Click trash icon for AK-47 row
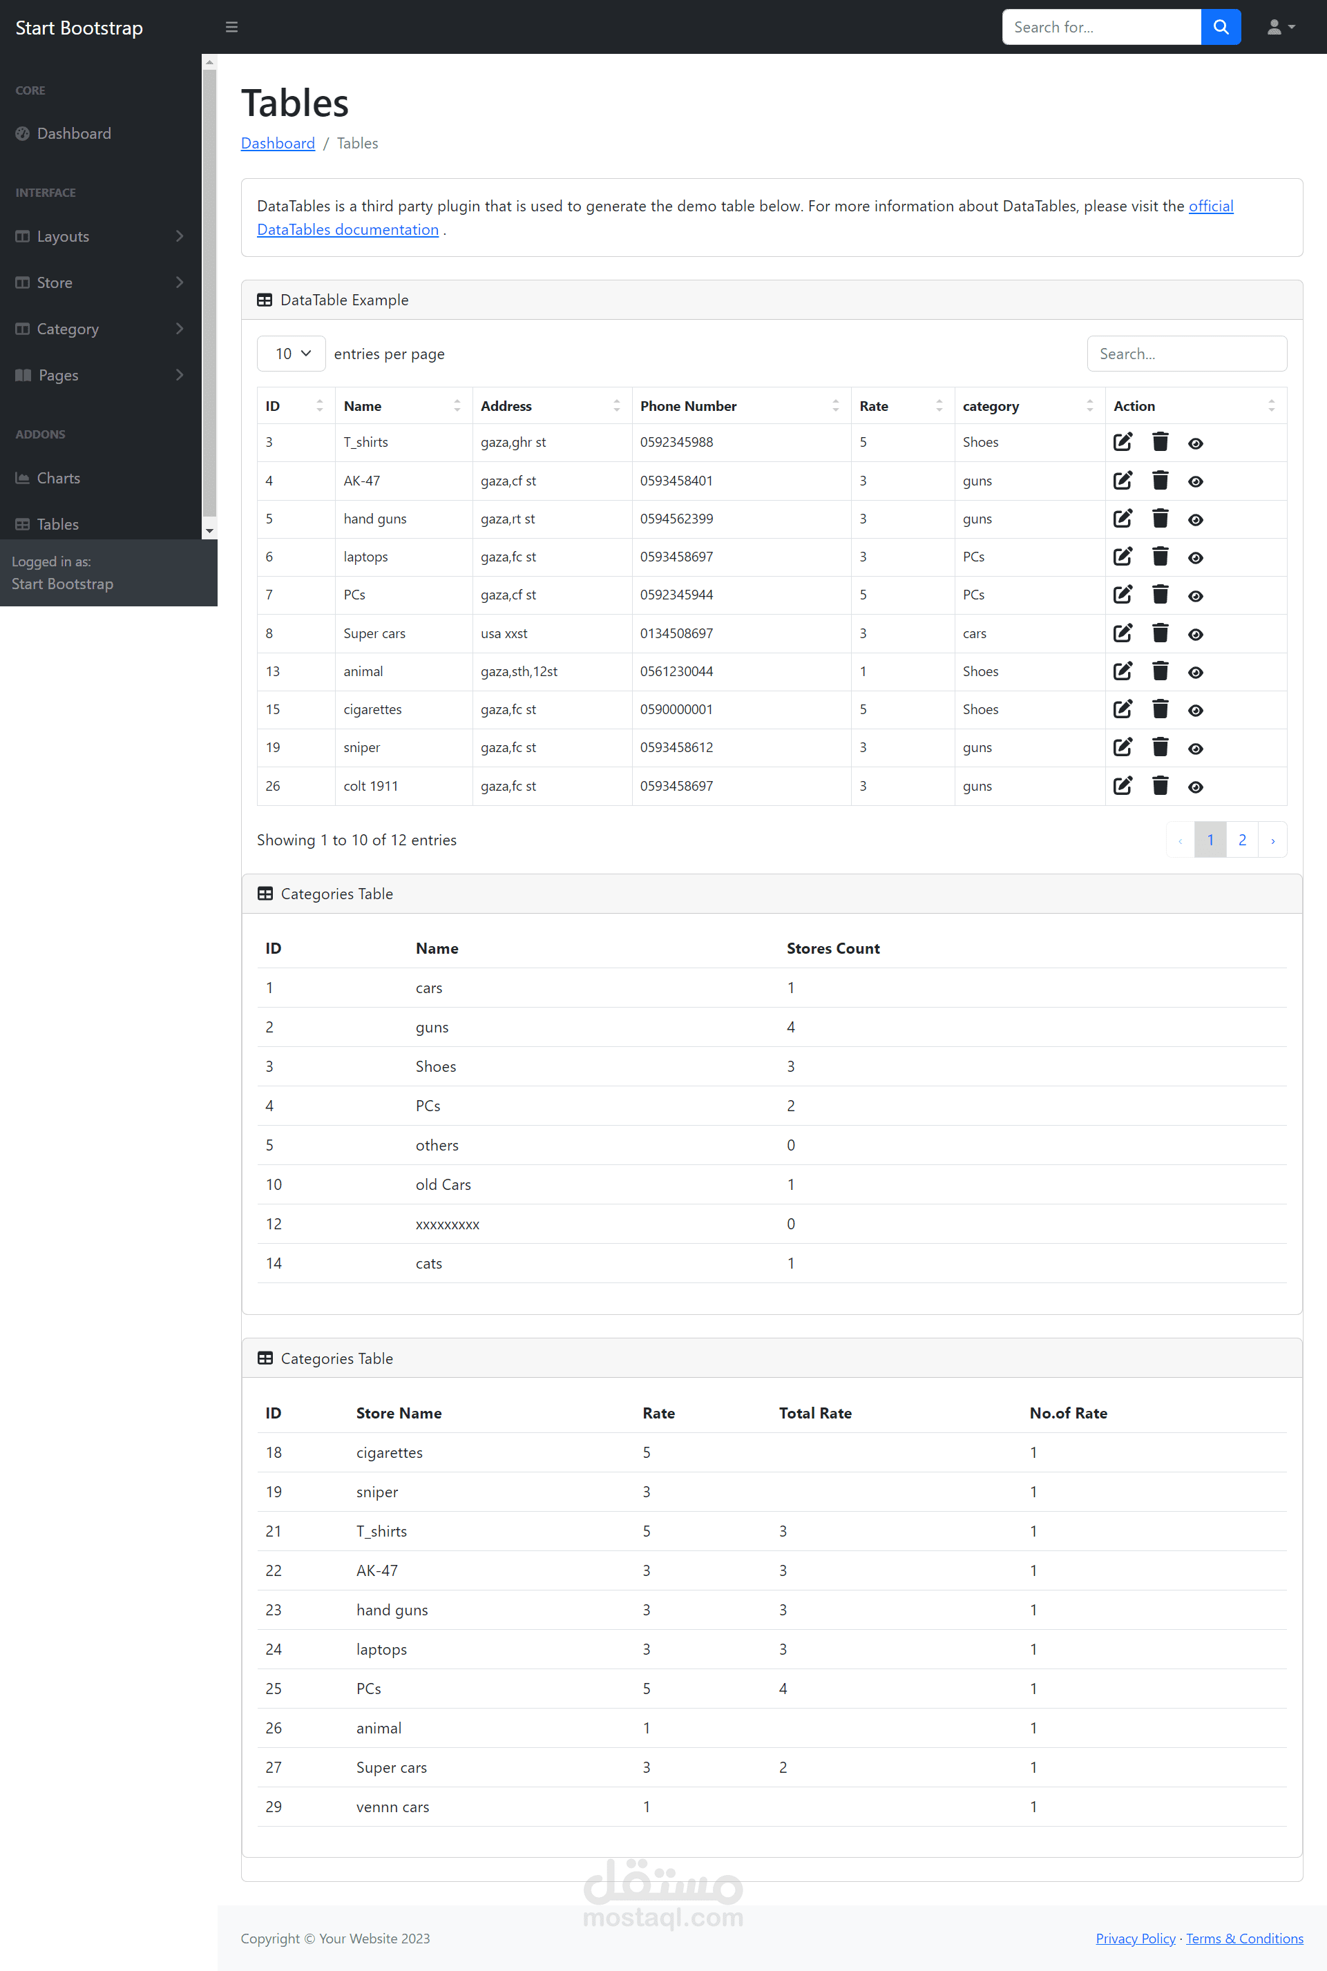1327x1971 pixels. pyautogui.click(x=1159, y=481)
